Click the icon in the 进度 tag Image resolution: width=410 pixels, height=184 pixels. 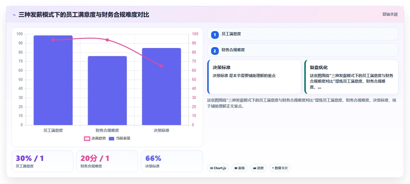254,168
